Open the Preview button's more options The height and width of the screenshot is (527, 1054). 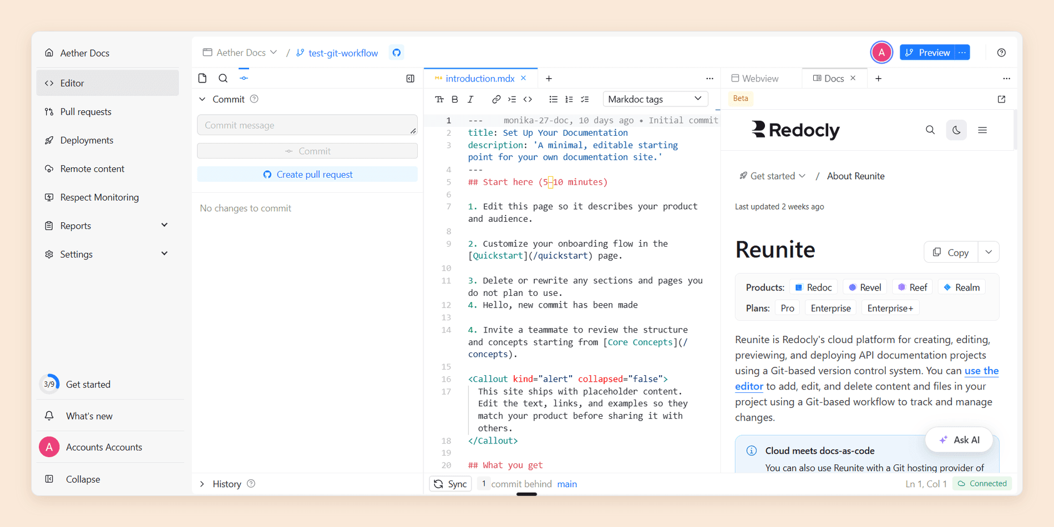tap(962, 53)
